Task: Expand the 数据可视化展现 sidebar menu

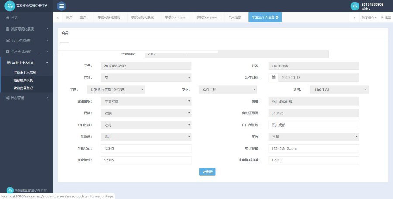Action: (x=26, y=29)
